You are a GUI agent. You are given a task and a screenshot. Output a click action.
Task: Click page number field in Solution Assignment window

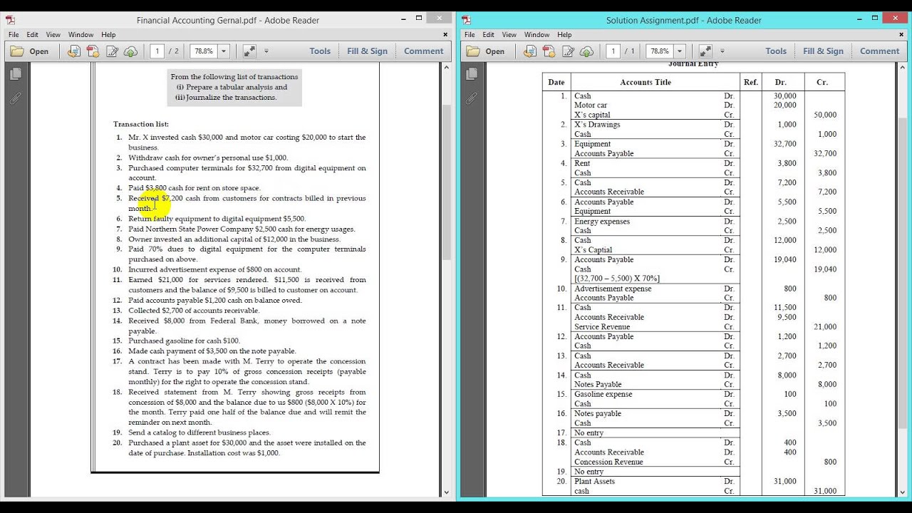(613, 51)
